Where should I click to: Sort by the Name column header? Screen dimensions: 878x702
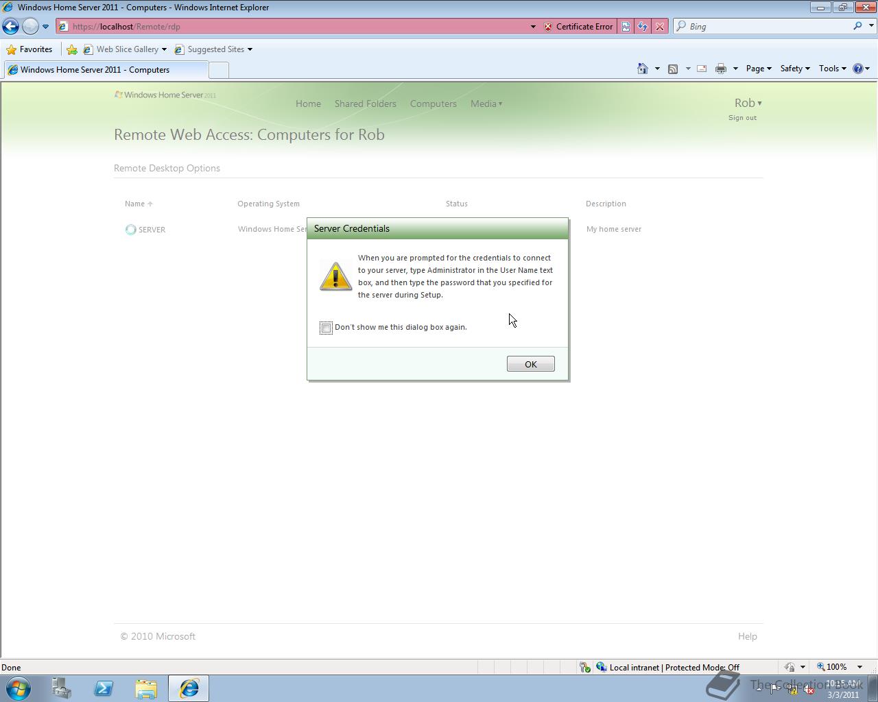coord(138,204)
